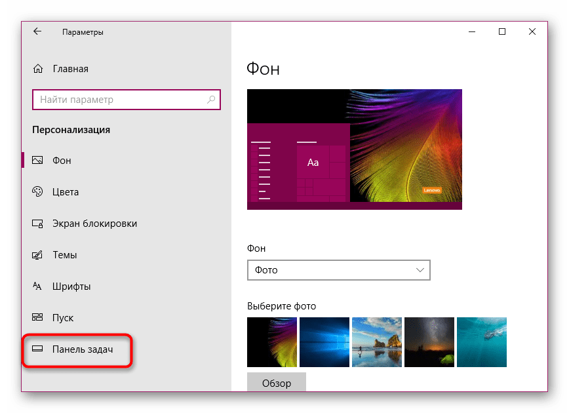Click the back arrow icon
Viewport: 569px width, 413px height.
click(37, 31)
